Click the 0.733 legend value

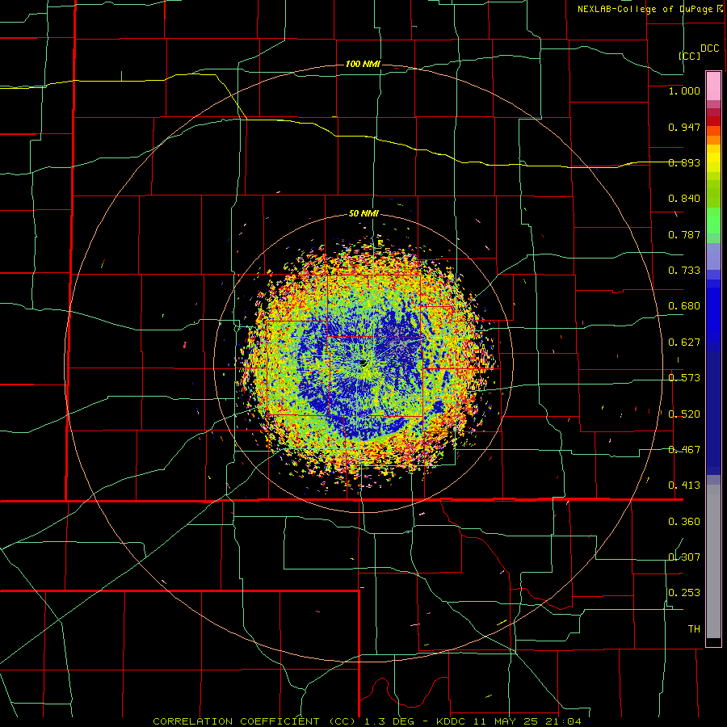click(684, 271)
